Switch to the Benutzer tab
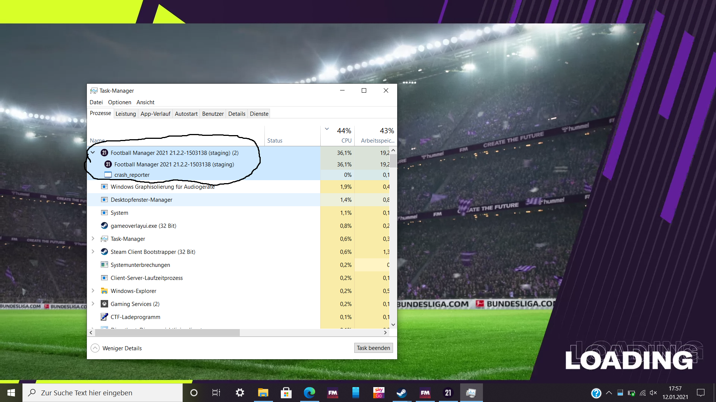Image resolution: width=716 pixels, height=402 pixels. [213, 114]
